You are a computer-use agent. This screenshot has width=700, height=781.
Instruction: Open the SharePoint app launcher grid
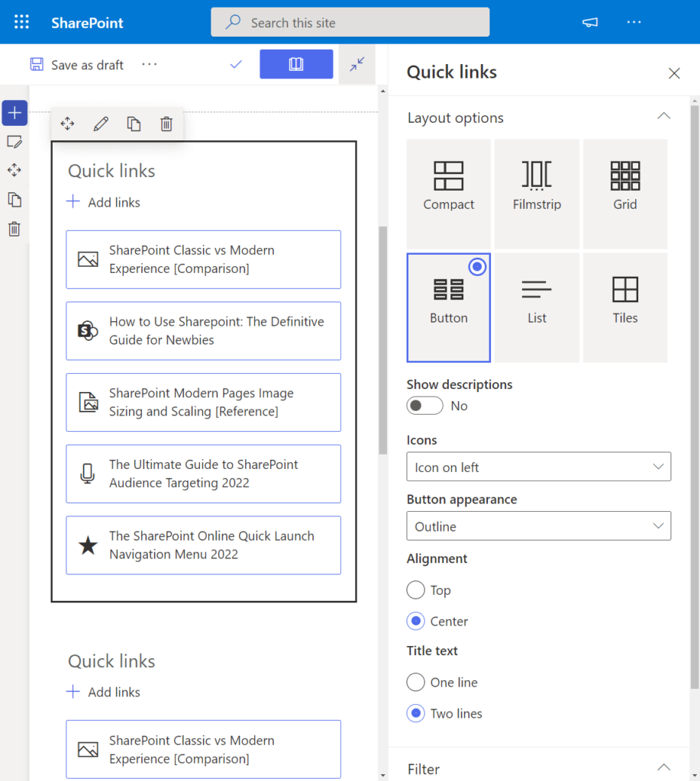pyautogui.click(x=21, y=22)
